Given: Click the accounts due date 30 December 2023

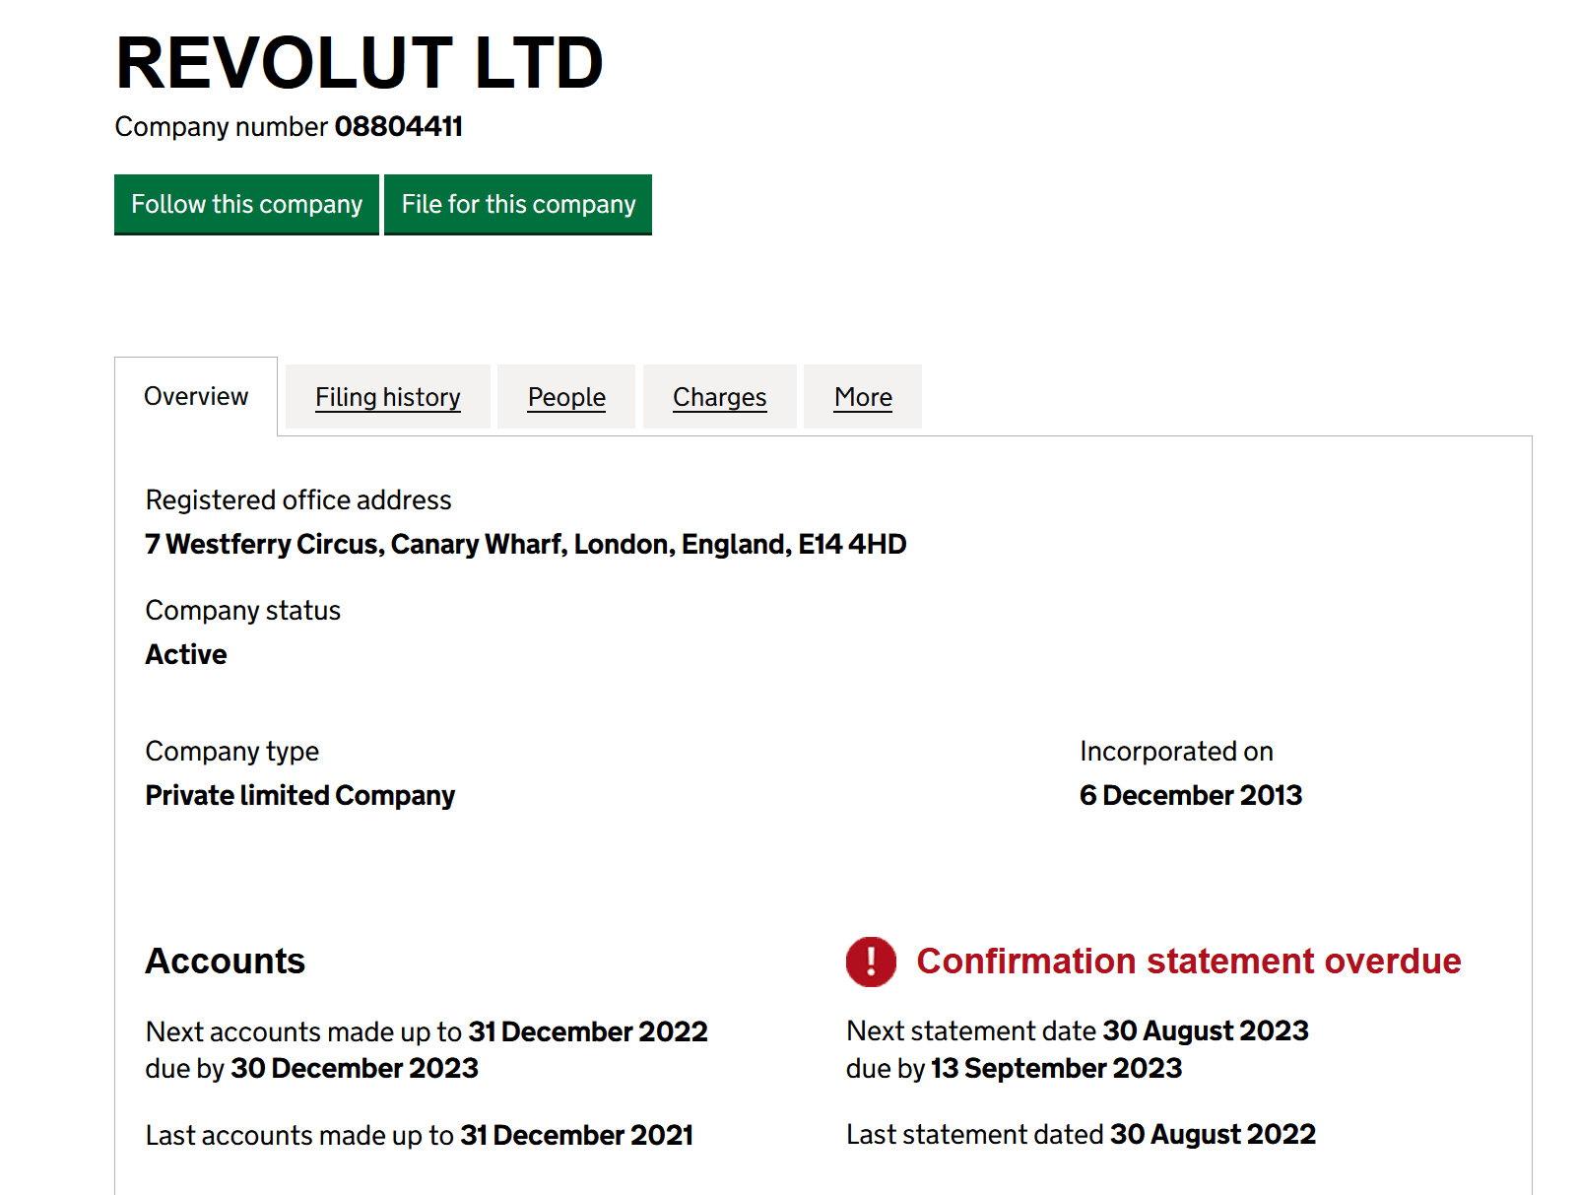Looking at the screenshot, I should [x=354, y=1068].
